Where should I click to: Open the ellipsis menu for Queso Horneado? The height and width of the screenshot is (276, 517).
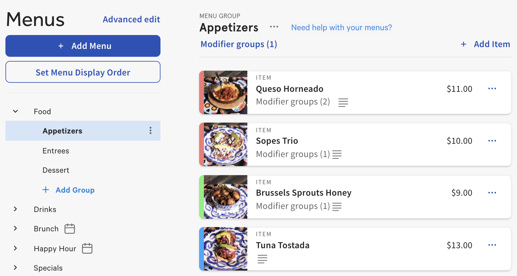pyautogui.click(x=492, y=88)
